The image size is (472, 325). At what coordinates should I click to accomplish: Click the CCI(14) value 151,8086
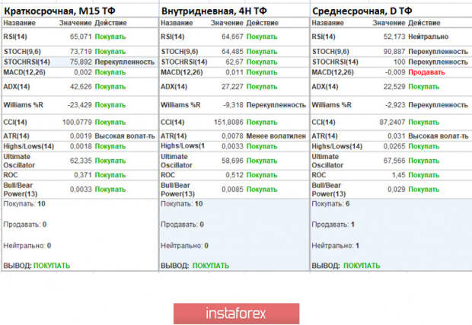pyautogui.click(x=229, y=123)
